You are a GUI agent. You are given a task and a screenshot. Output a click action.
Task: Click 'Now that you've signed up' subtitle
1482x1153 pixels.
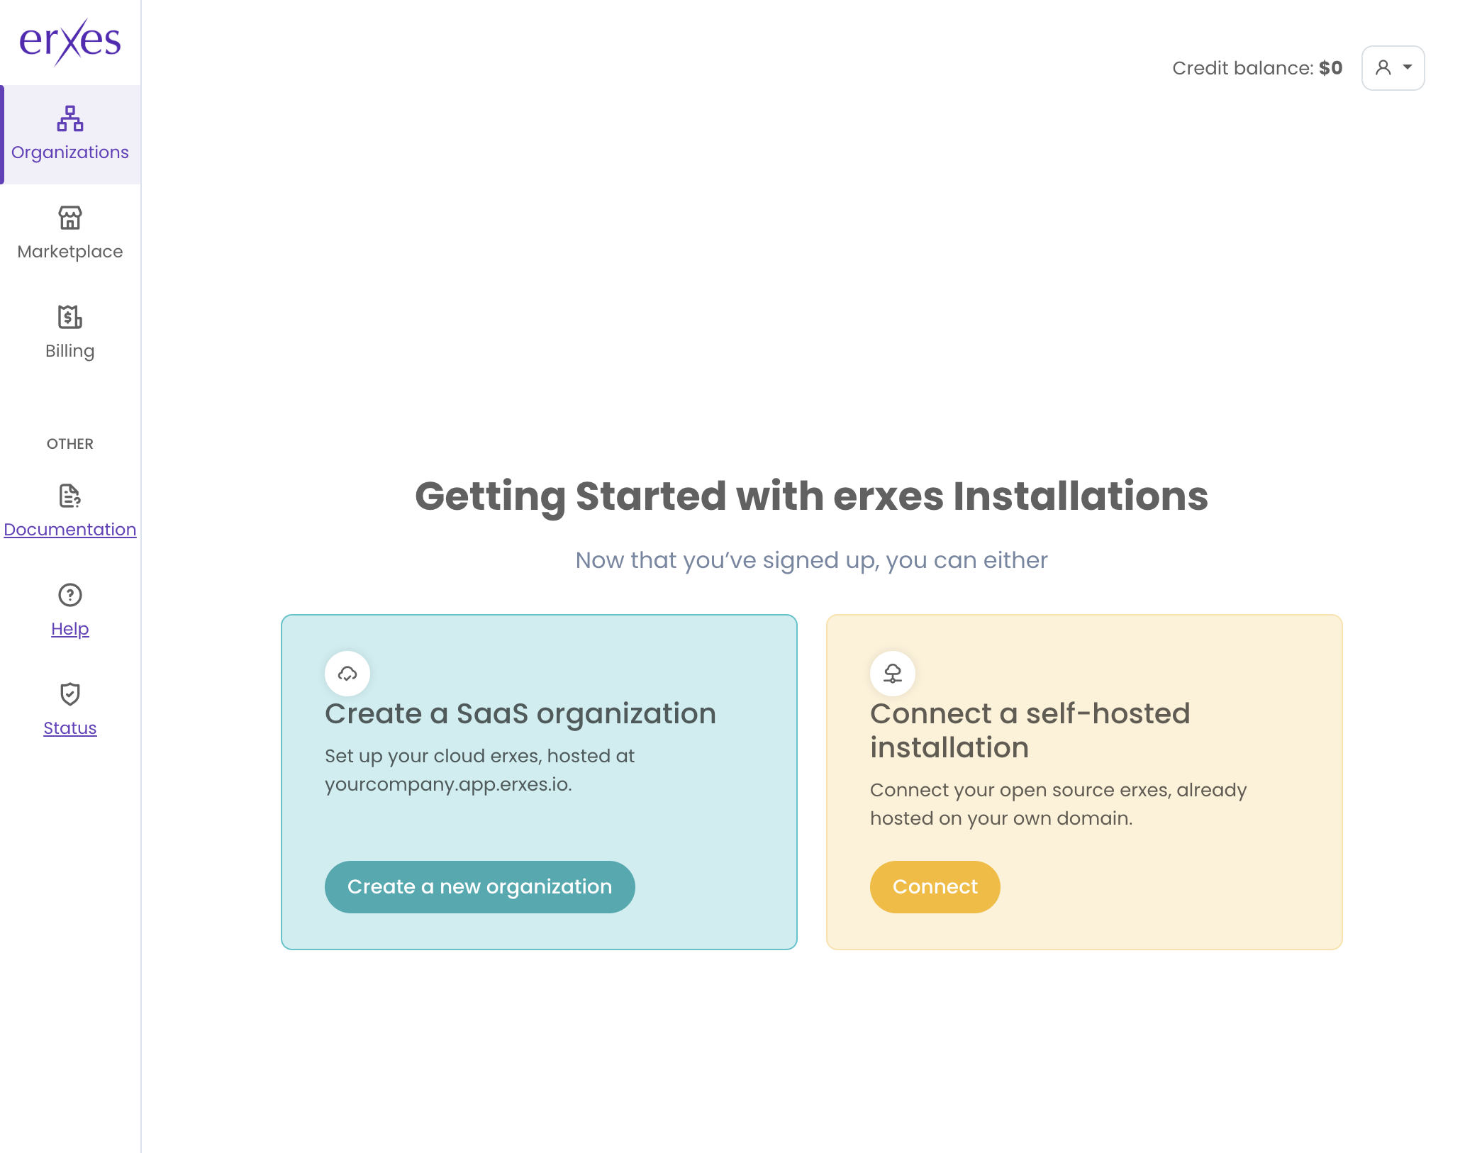point(811,560)
